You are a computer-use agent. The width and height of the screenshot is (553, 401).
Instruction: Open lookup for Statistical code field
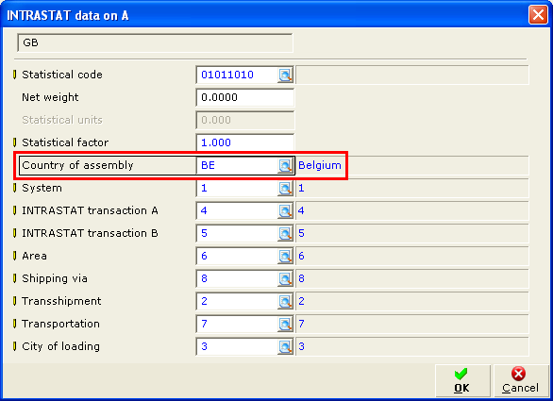[285, 75]
